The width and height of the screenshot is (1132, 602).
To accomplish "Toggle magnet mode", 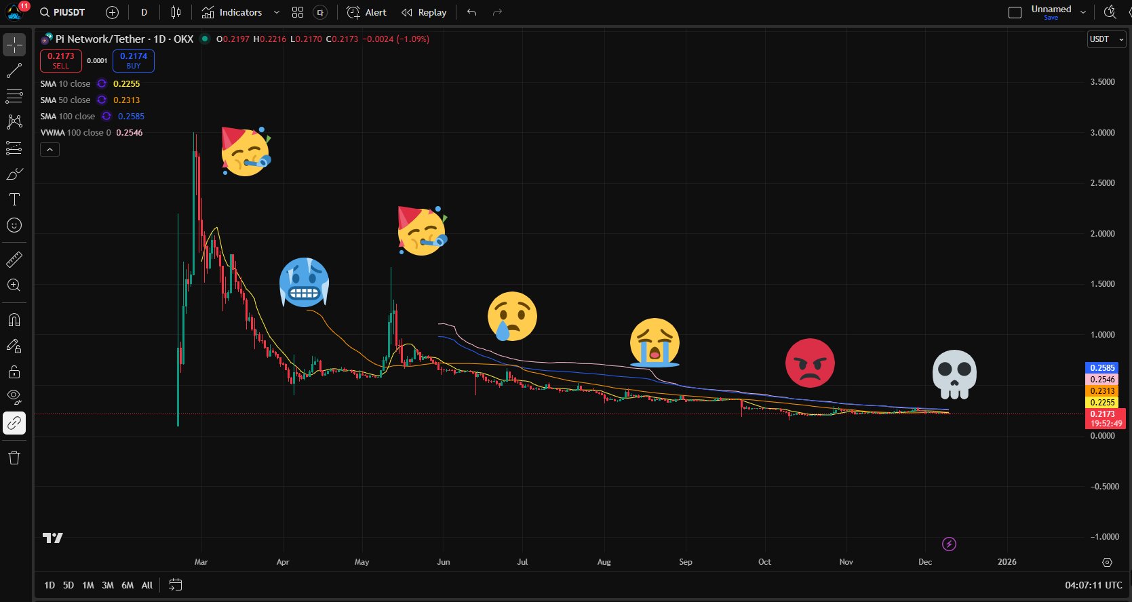I will coord(14,319).
